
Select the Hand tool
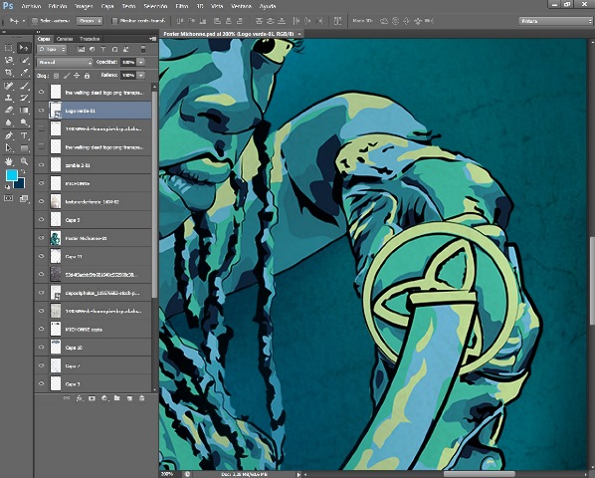pyautogui.click(x=8, y=161)
